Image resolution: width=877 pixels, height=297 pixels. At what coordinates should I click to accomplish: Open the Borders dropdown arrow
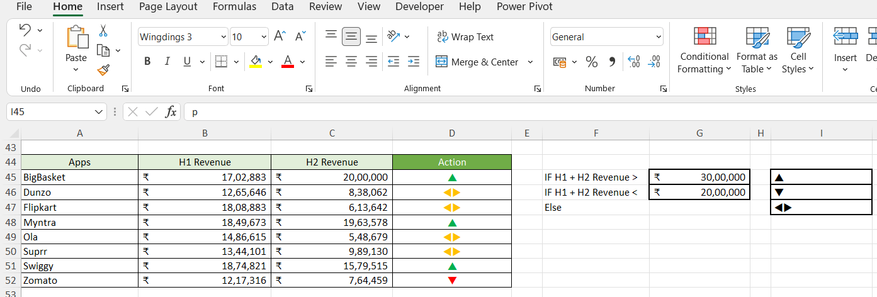coord(235,62)
